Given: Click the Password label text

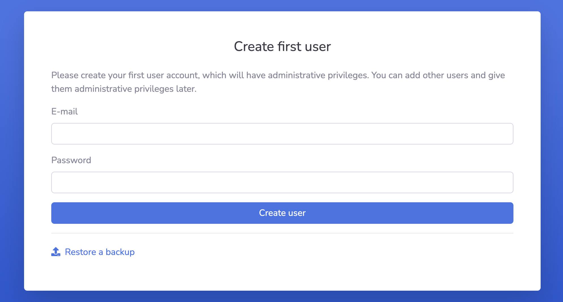Looking at the screenshot, I should click(x=71, y=160).
